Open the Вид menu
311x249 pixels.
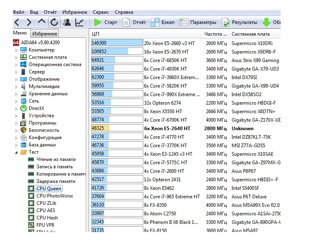click(34, 12)
